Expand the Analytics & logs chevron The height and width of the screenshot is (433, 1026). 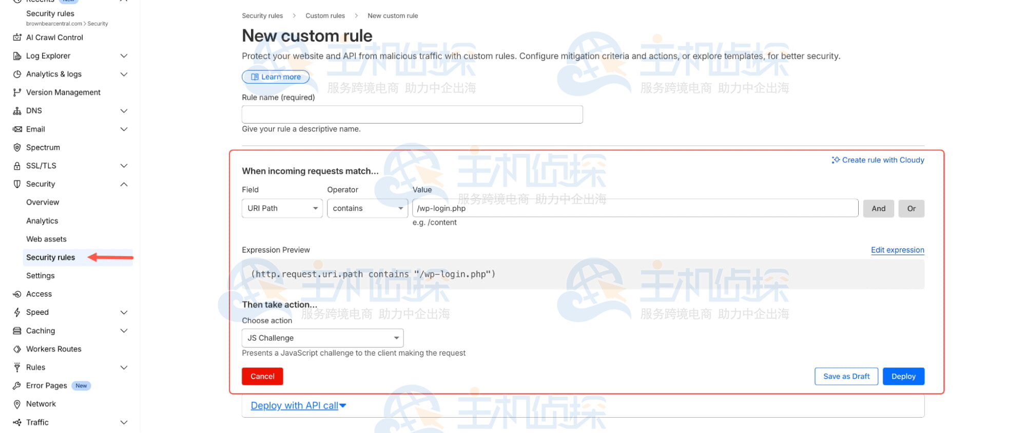pyautogui.click(x=124, y=74)
